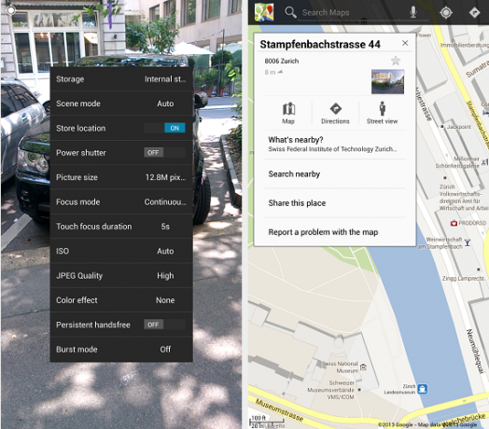Get Directions to this address

click(x=335, y=113)
